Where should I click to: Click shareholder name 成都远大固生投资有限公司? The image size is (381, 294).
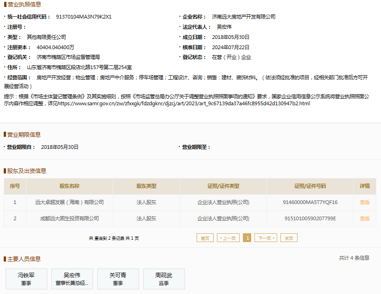point(70,218)
